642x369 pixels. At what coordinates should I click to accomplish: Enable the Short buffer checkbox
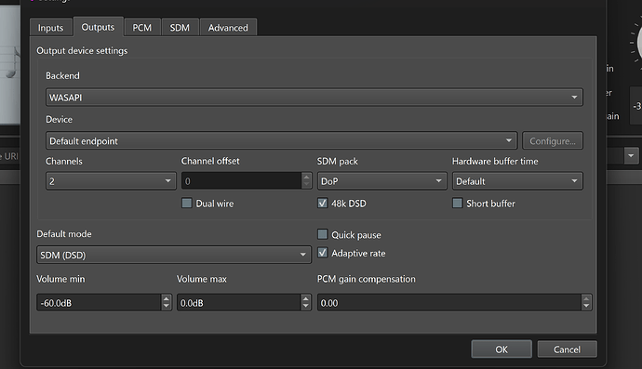pos(458,204)
